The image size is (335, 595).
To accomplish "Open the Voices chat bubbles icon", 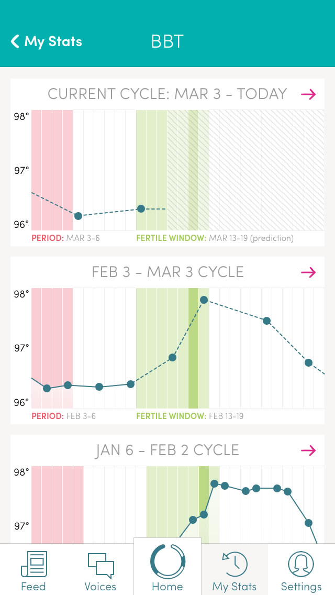I will pyautogui.click(x=100, y=565).
